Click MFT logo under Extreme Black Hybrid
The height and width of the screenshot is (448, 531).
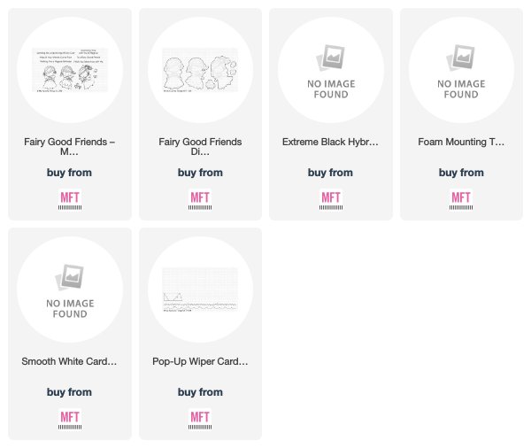[x=331, y=199]
